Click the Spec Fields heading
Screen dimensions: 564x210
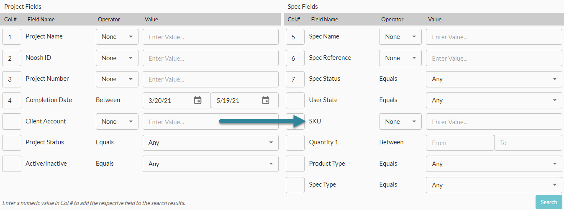303,7
